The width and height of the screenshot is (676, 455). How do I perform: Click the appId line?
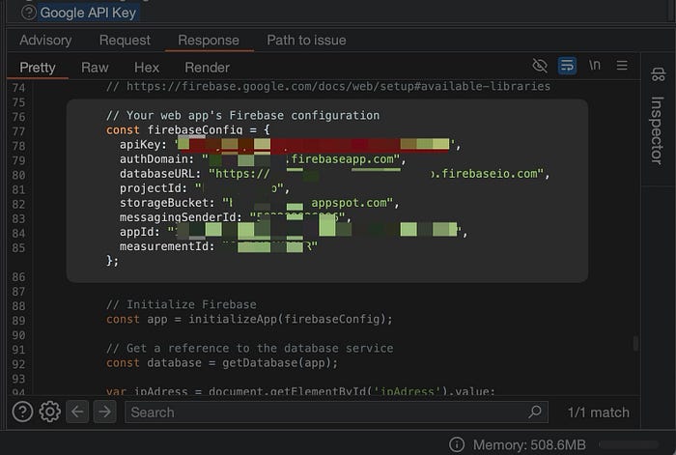click(294, 232)
